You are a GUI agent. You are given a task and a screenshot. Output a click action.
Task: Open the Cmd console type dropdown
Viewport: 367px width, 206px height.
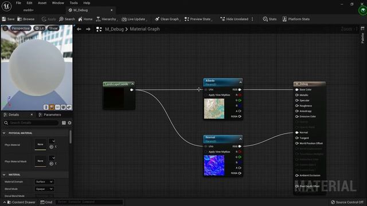[46, 202]
